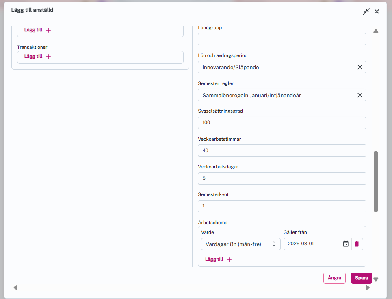
Task: Click the scroll left arrow
Action: 15,288
